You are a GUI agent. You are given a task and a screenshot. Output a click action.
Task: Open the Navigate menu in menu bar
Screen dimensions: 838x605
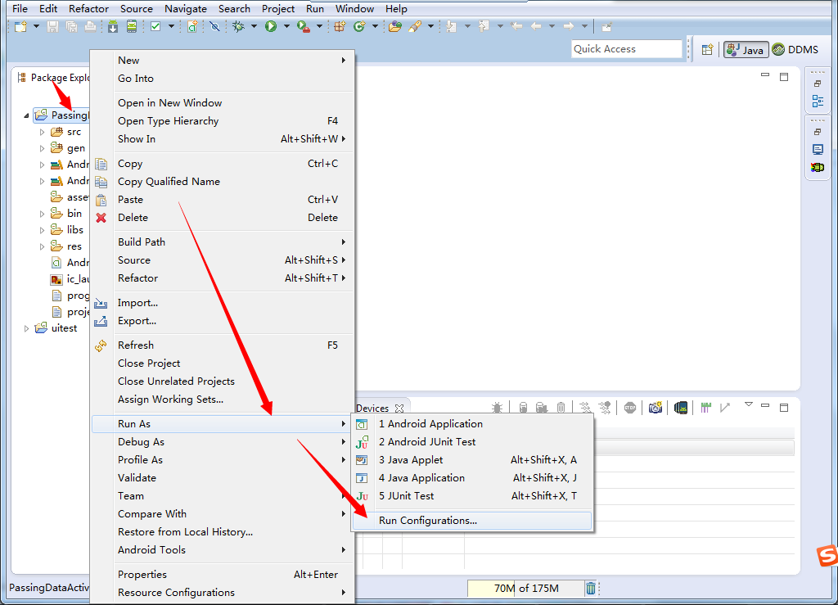186,8
